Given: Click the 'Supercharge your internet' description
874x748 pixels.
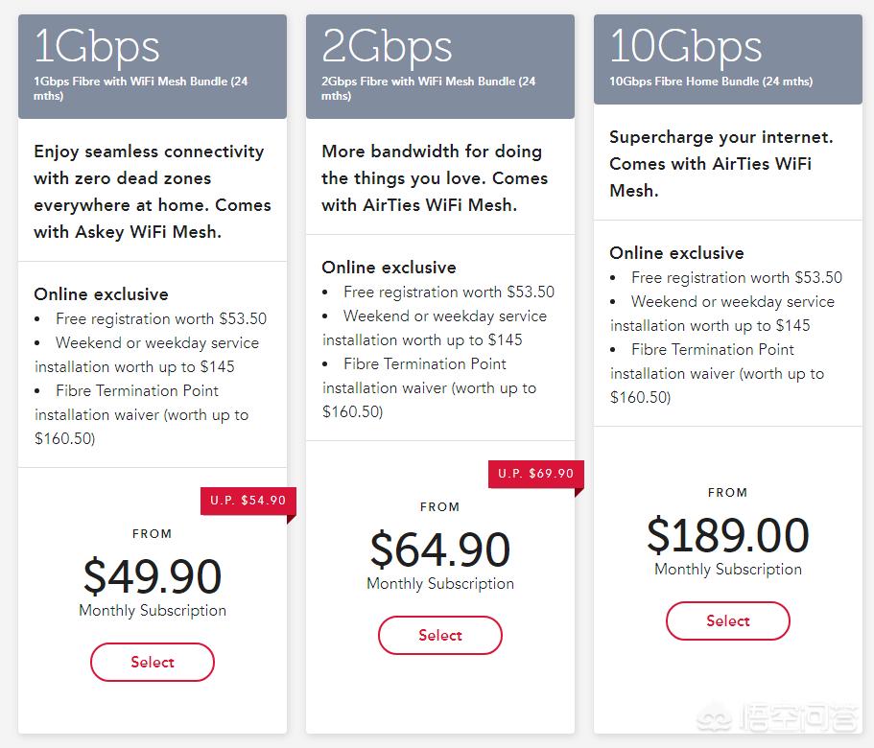Looking at the screenshot, I should 721,164.
